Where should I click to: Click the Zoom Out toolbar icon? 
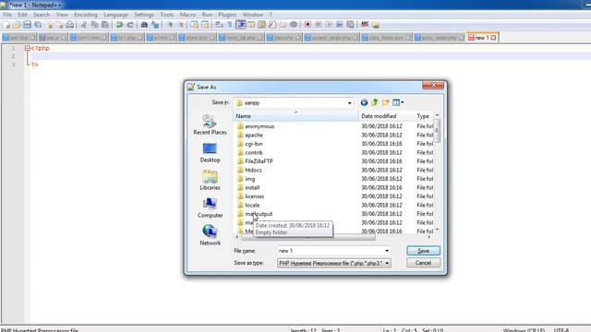tap(181, 25)
